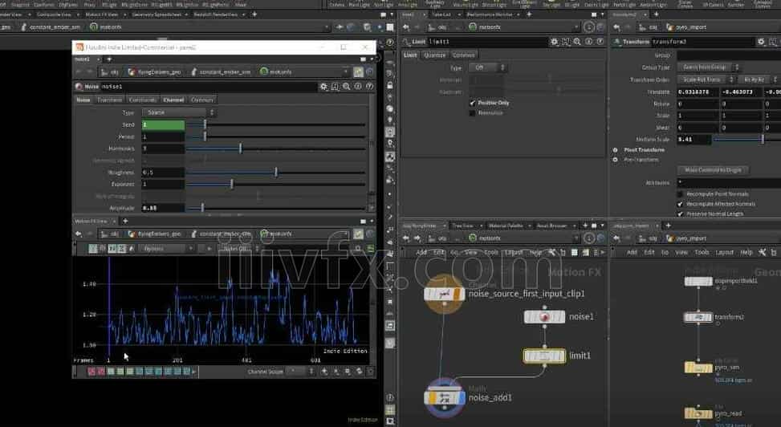
Task: Adjust the Roughness slider
Action: tap(276, 173)
